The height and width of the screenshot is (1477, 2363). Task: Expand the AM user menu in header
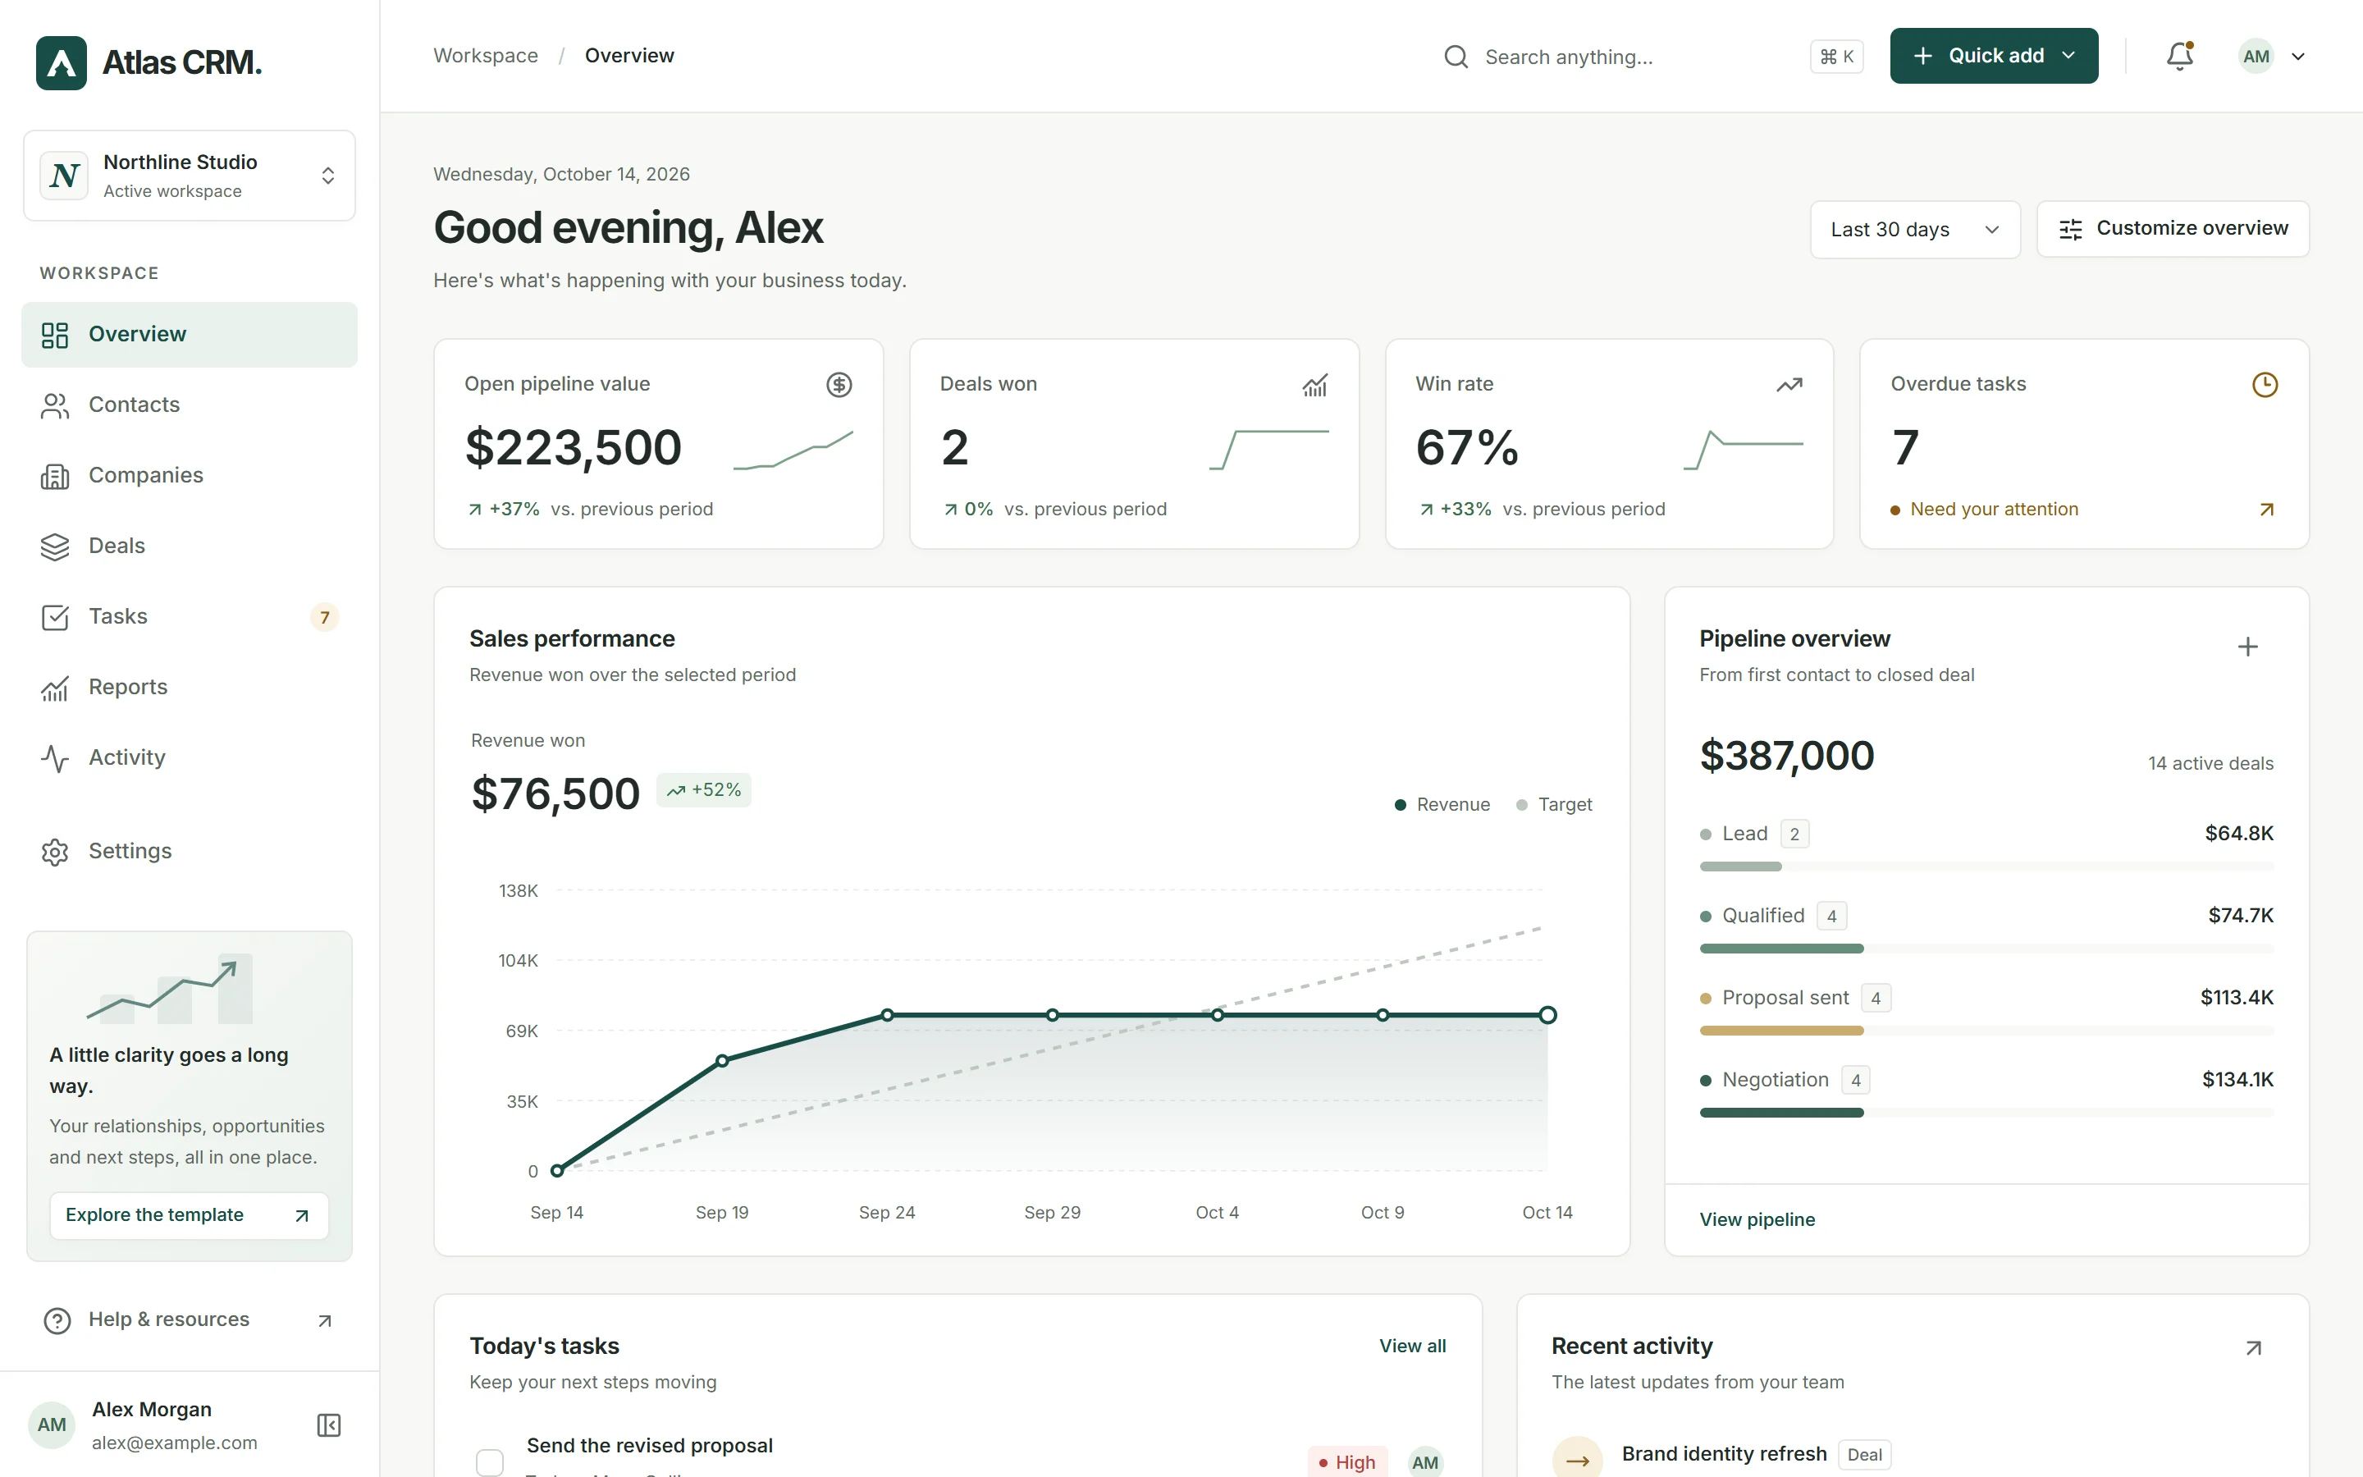pyautogui.click(x=2272, y=57)
